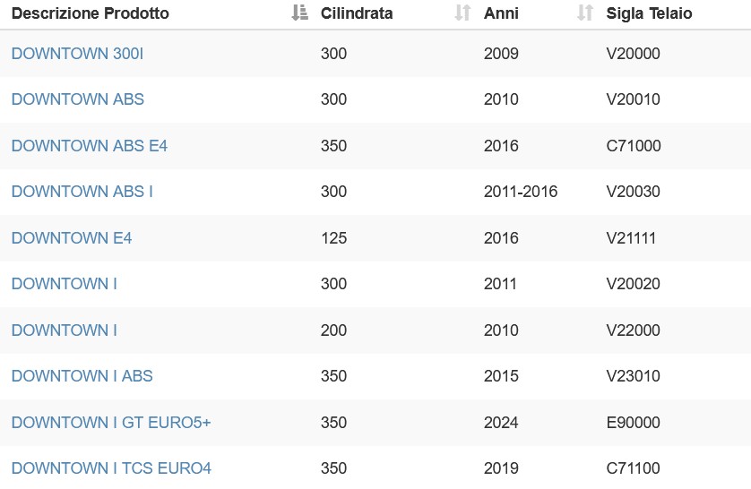Image resolution: width=751 pixels, height=489 pixels.
Task: Select the 2011-2016 years cell
Action: pos(521,192)
